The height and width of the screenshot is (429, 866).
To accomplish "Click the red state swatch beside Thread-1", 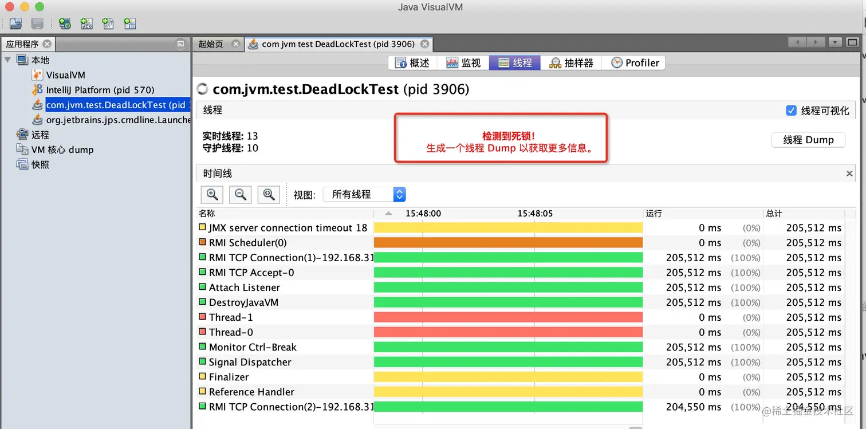I will [x=202, y=317].
